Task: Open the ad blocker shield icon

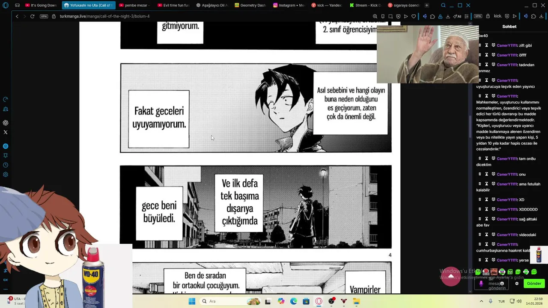Action: [398, 16]
